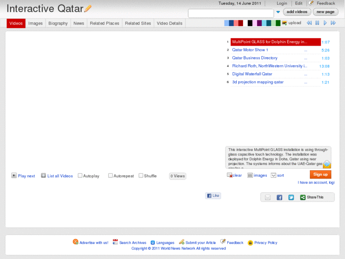Enable the Autorepeat checkbox
Viewport: 345px width, 259px height.
(x=111, y=175)
